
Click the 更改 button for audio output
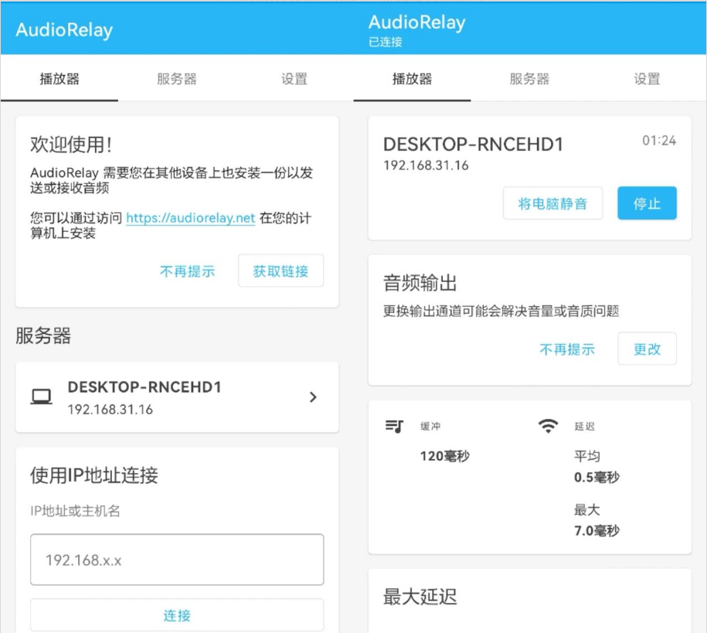click(x=647, y=349)
